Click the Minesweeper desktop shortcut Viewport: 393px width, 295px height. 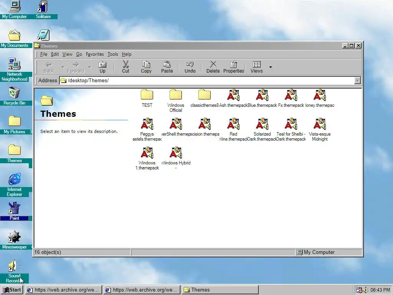(14, 240)
